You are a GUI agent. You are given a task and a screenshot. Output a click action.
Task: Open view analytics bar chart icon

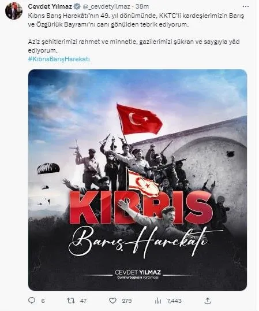click(158, 301)
